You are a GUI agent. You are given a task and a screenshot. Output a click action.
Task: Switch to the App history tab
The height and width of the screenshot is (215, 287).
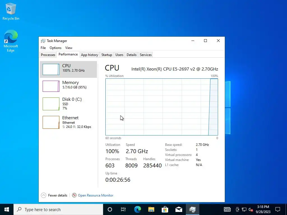pos(89,55)
